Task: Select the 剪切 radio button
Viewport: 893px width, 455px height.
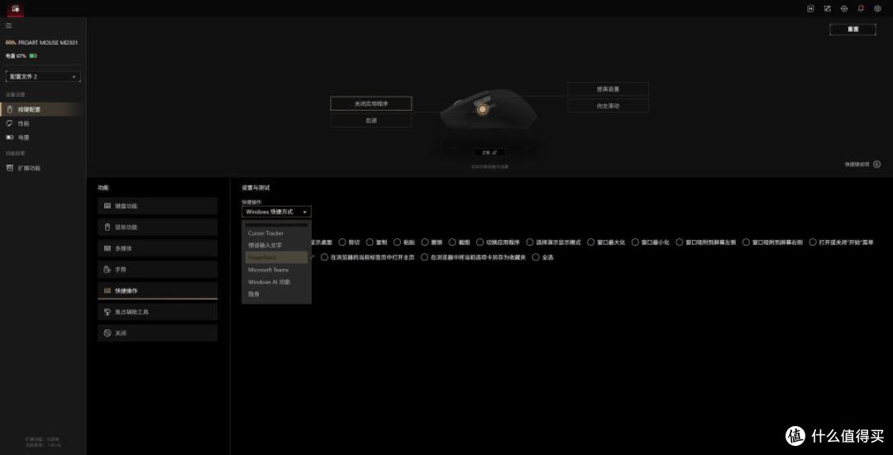Action: (341, 242)
